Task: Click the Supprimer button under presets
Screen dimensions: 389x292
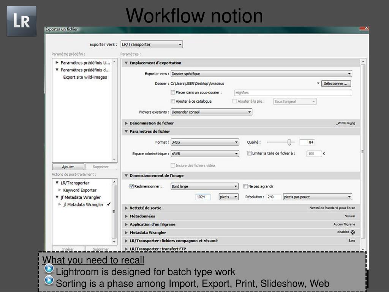Action: click(101, 167)
